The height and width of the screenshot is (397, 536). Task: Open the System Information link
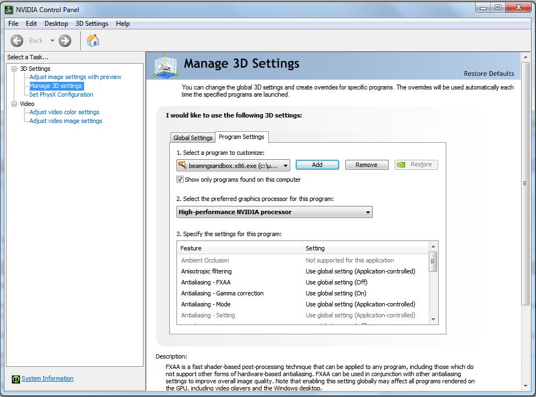click(47, 378)
